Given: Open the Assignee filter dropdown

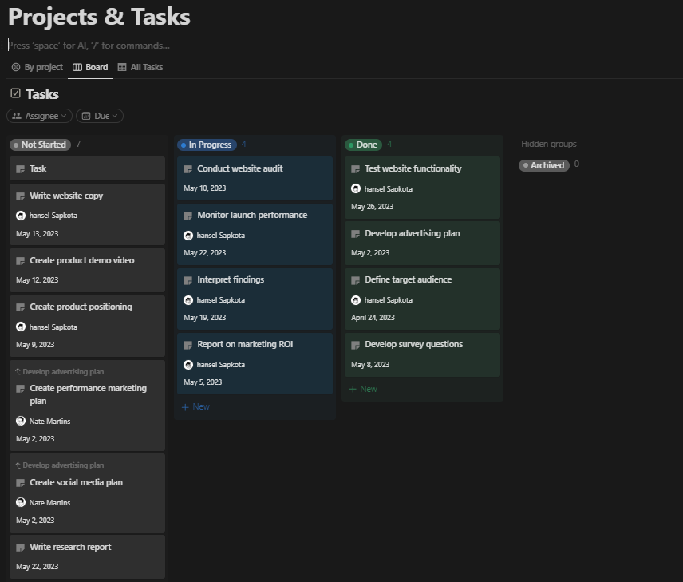Looking at the screenshot, I should [39, 115].
